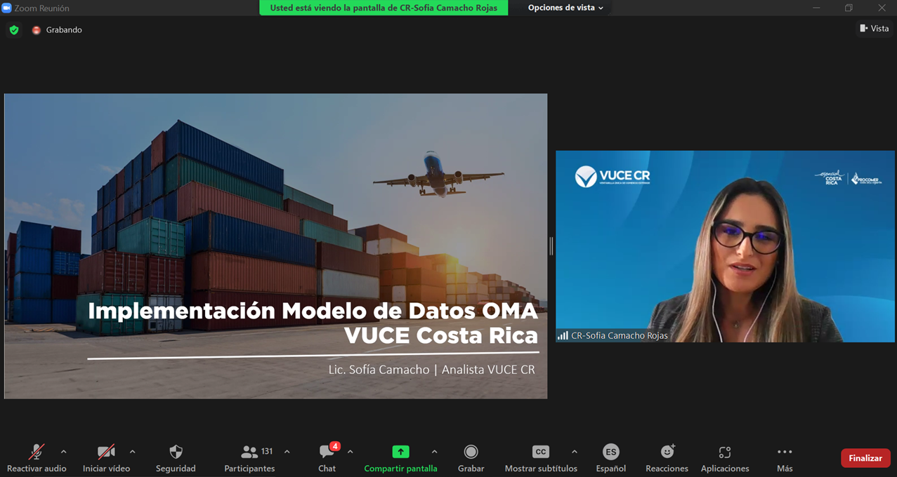The image size is (897, 477).
Task: Open the Participantes panel
Action: pos(249,458)
